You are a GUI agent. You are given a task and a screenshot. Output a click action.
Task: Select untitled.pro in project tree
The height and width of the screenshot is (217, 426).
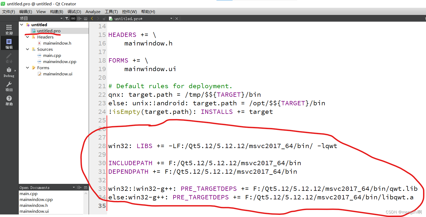point(49,31)
